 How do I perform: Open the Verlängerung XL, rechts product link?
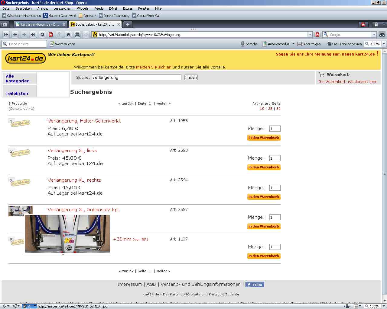coord(74,180)
